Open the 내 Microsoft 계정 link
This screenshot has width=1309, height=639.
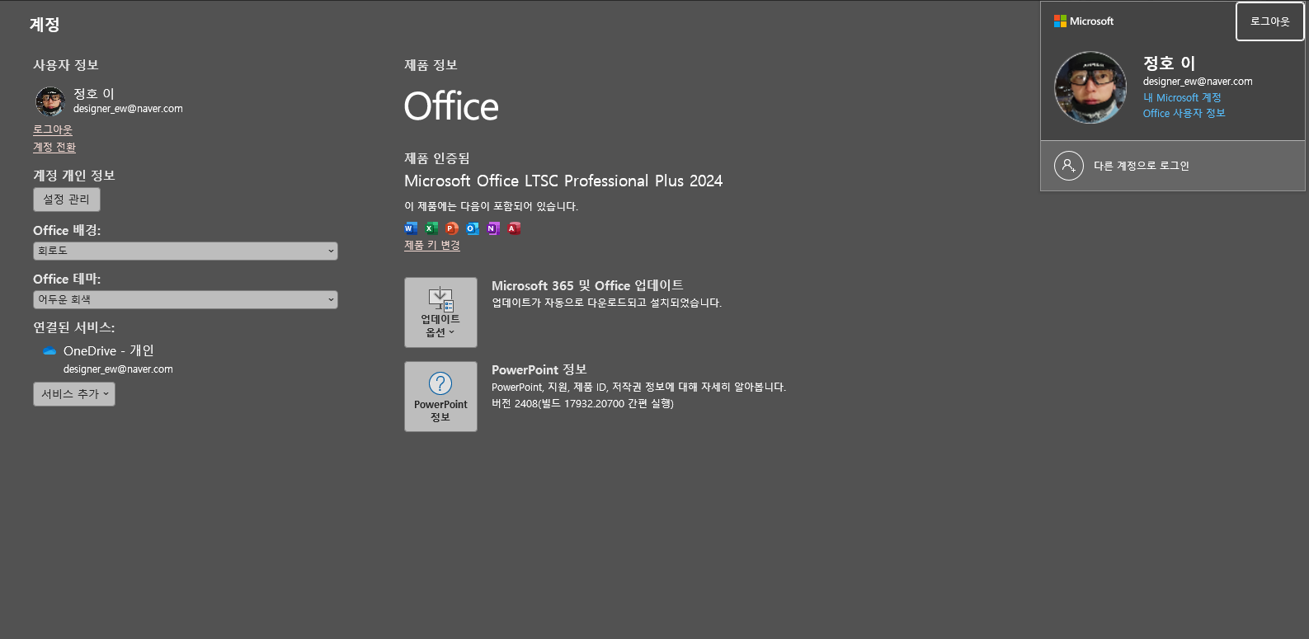pos(1182,97)
